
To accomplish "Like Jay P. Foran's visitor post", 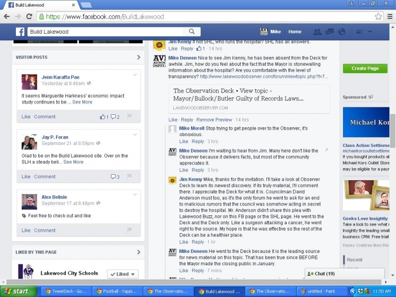I will click(x=26, y=177).
